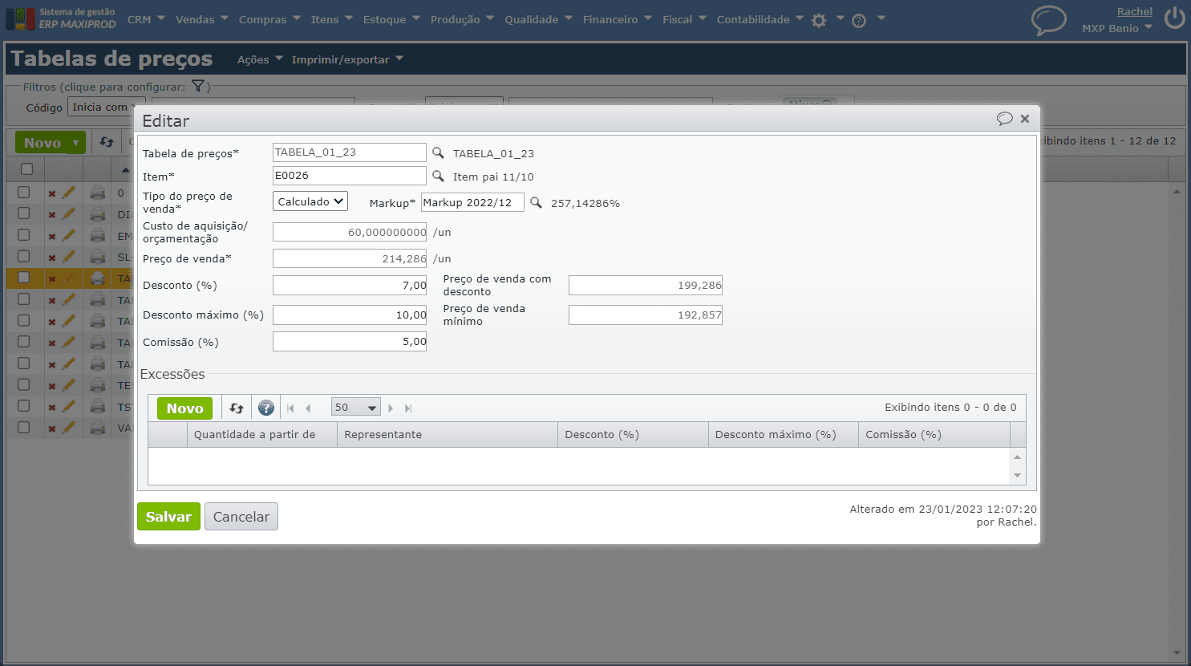Open the MXP Benio company dropdown
This screenshot has width=1191, height=666.
(x=1116, y=28)
